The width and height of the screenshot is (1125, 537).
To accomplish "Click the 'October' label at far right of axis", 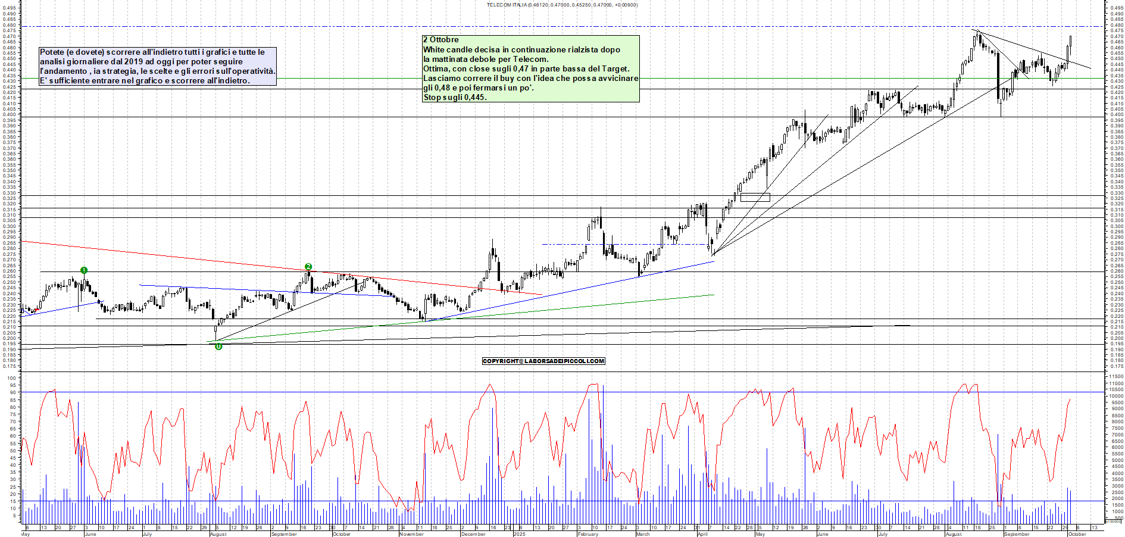I will coord(1077,534).
